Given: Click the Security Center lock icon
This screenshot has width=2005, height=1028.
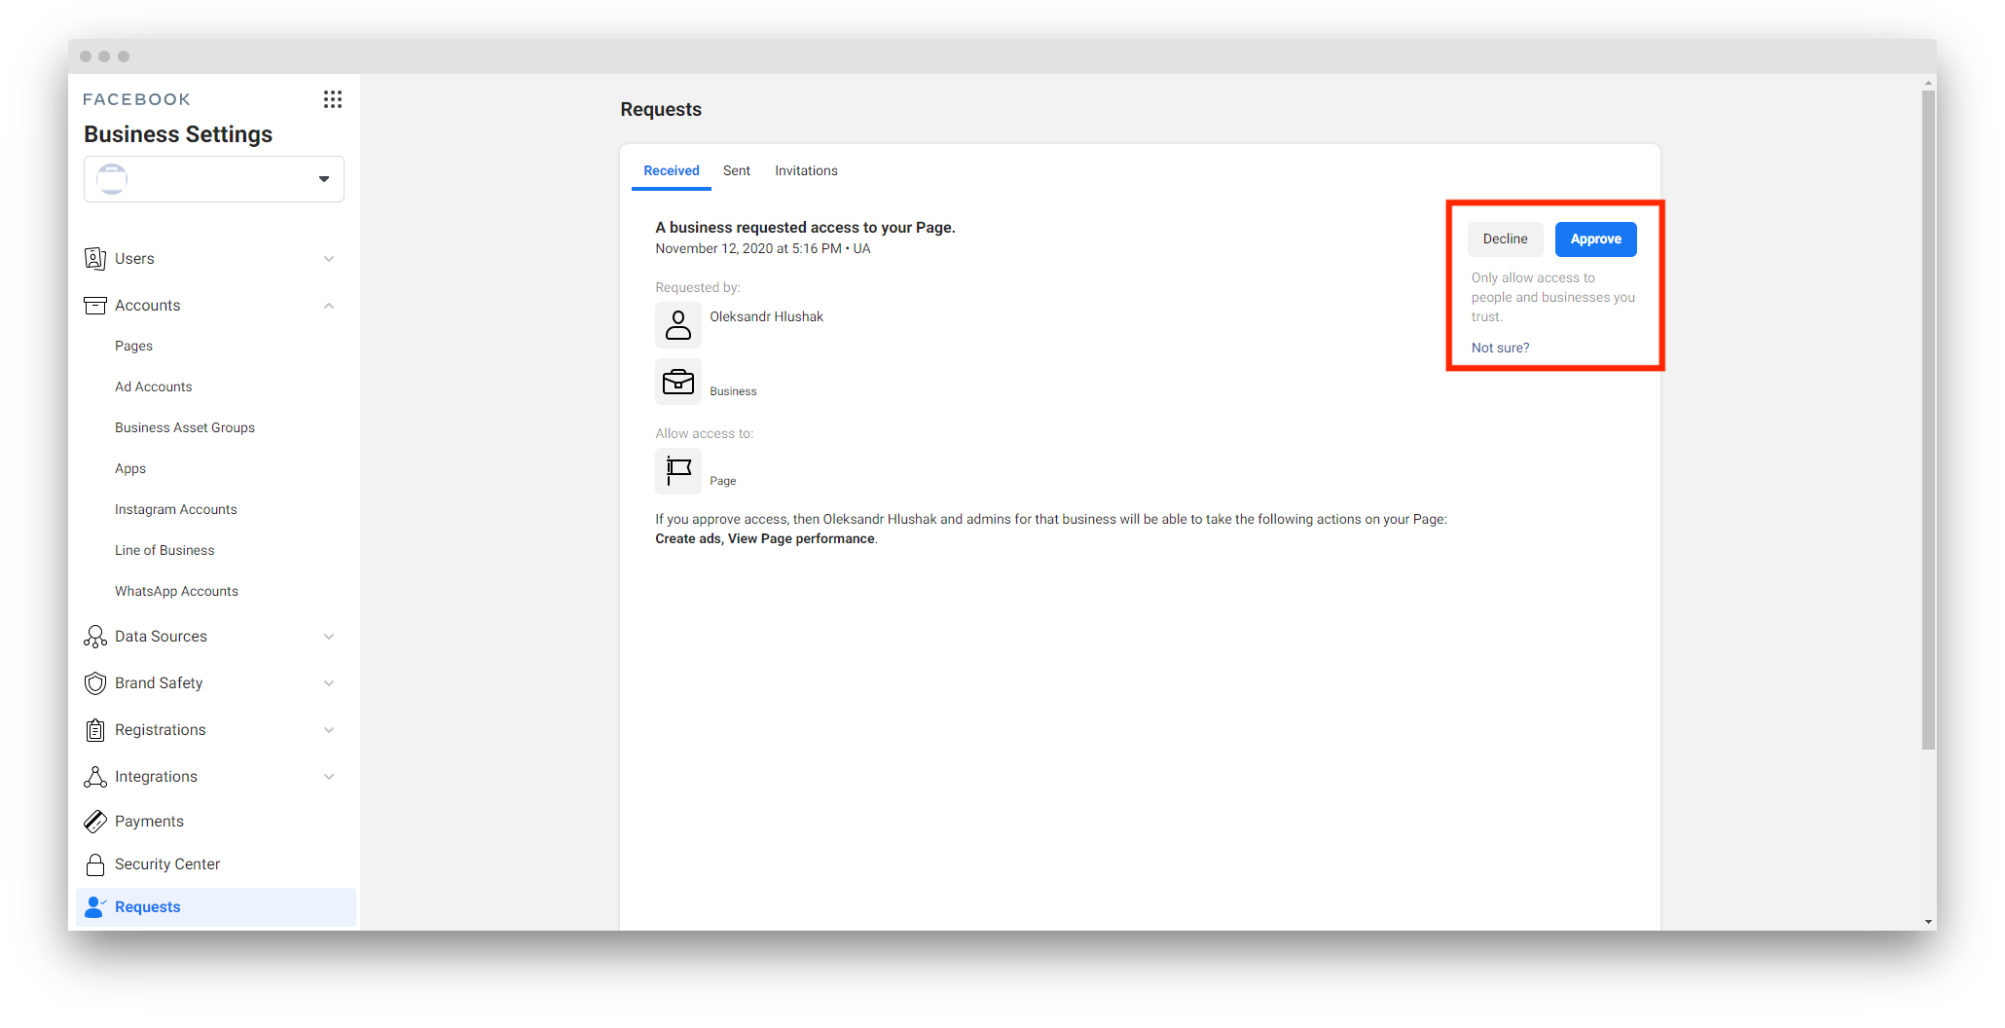Looking at the screenshot, I should [x=95, y=864].
